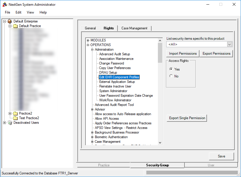The height and width of the screenshot is (177, 241).
Task: Expand the Case Management tree node
Action: tap(92, 142)
